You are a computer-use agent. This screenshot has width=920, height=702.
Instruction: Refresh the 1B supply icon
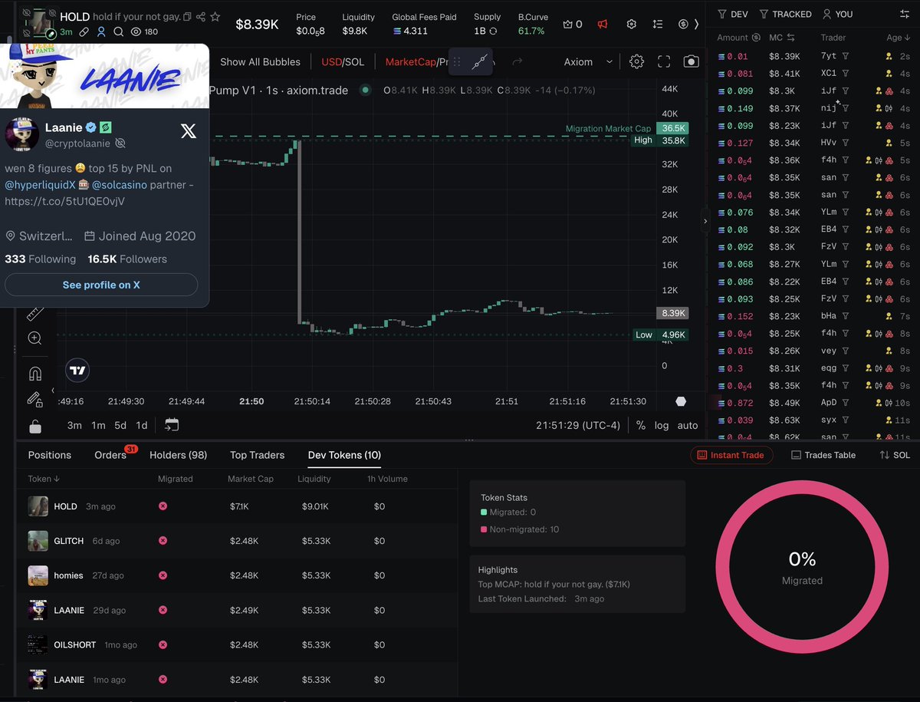tap(492, 31)
